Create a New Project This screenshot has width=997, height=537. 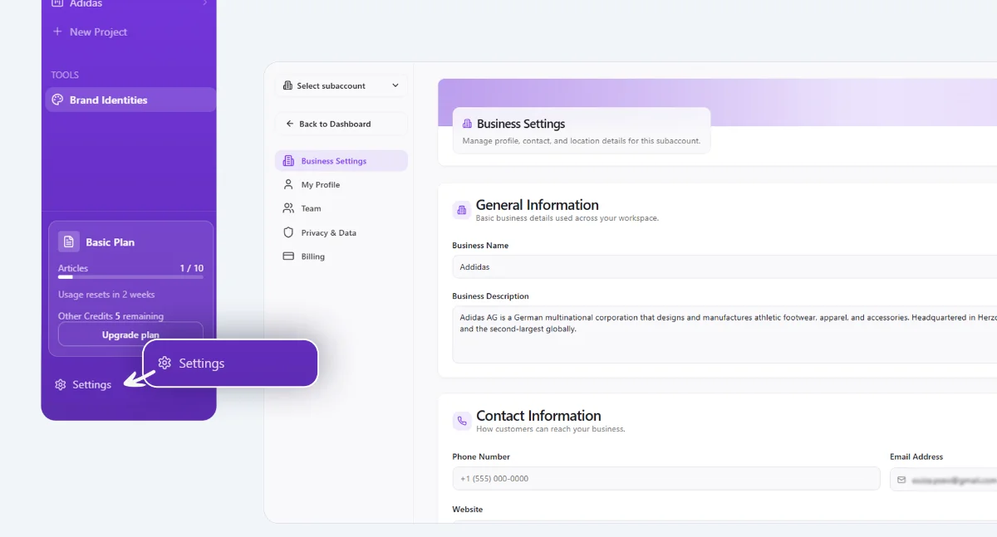click(90, 32)
